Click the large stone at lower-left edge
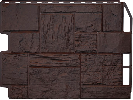 (15, 69)
